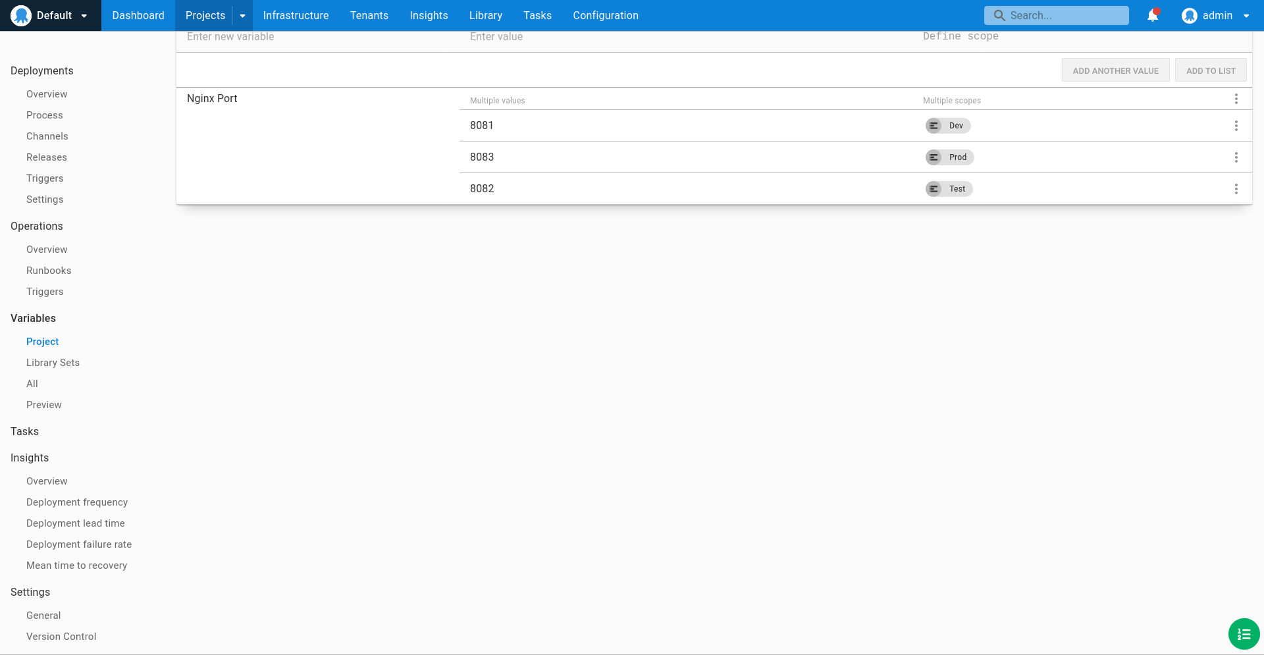Open Version Control sidebar link
The image size is (1264, 655).
[61, 637]
